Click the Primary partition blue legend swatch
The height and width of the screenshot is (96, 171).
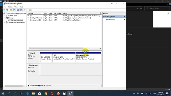coord(39,86)
